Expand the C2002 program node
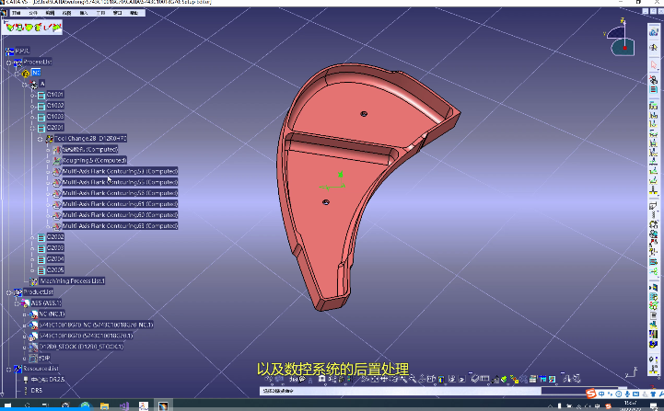This screenshot has width=664, height=411. pyautogui.click(x=32, y=237)
